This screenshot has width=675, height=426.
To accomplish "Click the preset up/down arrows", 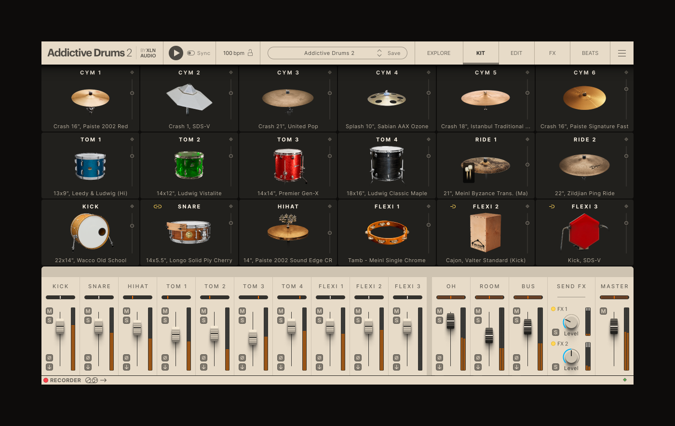I will (379, 53).
